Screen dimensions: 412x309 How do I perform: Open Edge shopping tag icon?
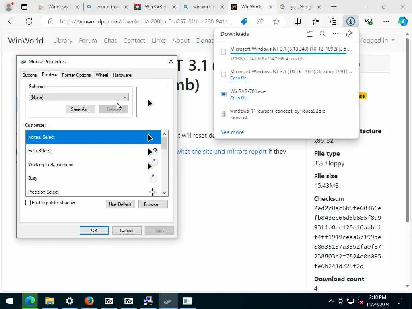[x=244, y=21]
